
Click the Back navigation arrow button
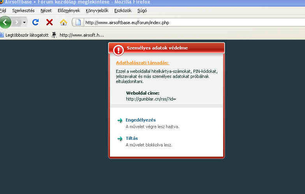coord(5,22)
